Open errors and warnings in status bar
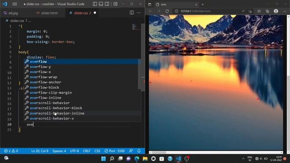The width and height of the screenshot is (290, 163). tap(11, 151)
